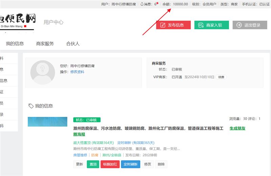Viewport: 271px width, 176px height.
Task: Click the user avatar placeholder image
Action: pos(43,73)
